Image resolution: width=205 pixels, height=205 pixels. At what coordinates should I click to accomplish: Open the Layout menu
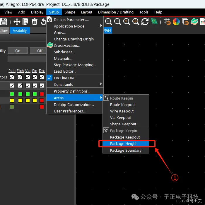coord(87,12)
